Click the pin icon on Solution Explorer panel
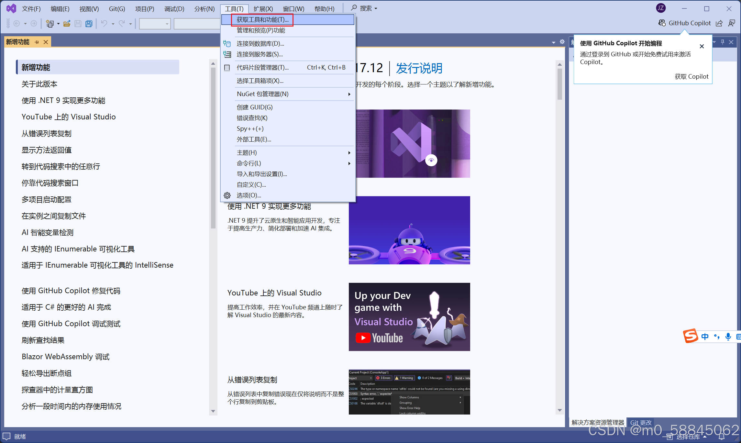 [x=723, y=42]
